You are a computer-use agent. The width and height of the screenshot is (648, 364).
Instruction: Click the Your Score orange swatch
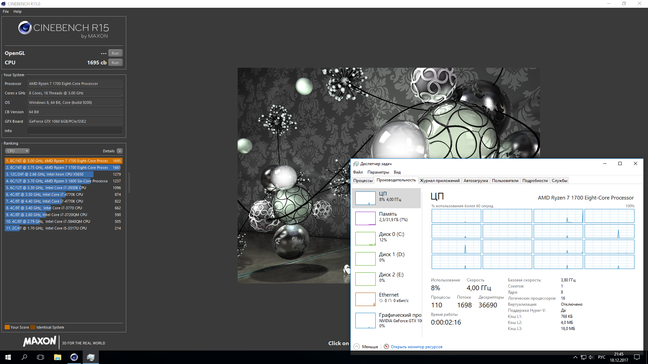click(x=7, y=327)
